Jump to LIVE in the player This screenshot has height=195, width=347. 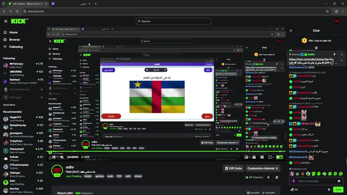click(x=85, y=157)
